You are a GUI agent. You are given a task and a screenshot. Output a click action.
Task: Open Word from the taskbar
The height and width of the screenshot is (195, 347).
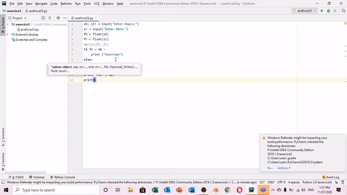(x=191, y=190)
